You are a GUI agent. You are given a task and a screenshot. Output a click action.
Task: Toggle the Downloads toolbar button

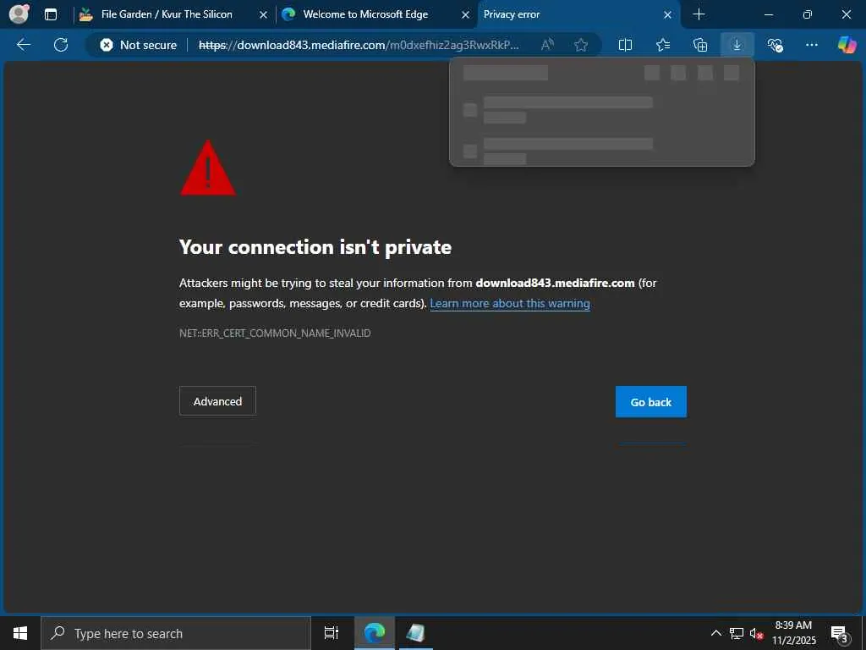(x=737, y=45)
